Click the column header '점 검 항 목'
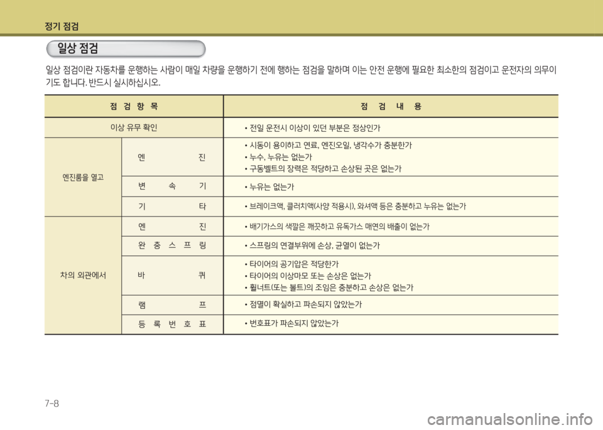This screenshot has width=603, height=430. click(134, 107)
